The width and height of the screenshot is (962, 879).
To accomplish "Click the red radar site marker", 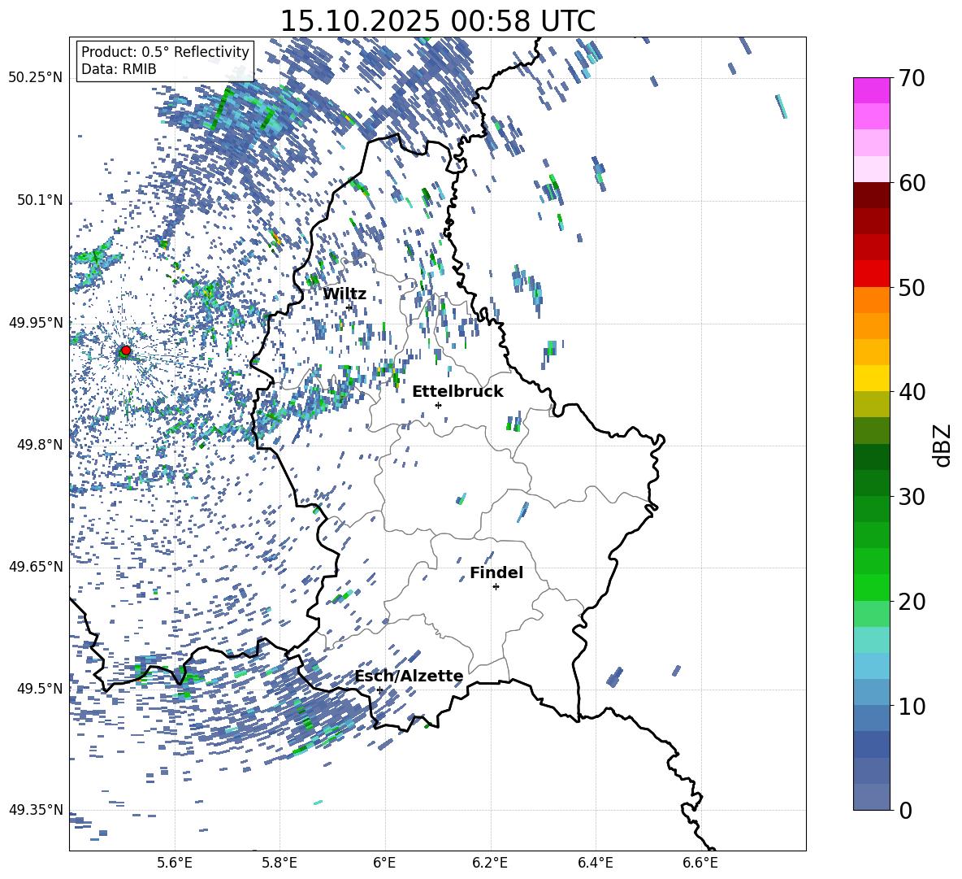I will click(x=126, y=350).
